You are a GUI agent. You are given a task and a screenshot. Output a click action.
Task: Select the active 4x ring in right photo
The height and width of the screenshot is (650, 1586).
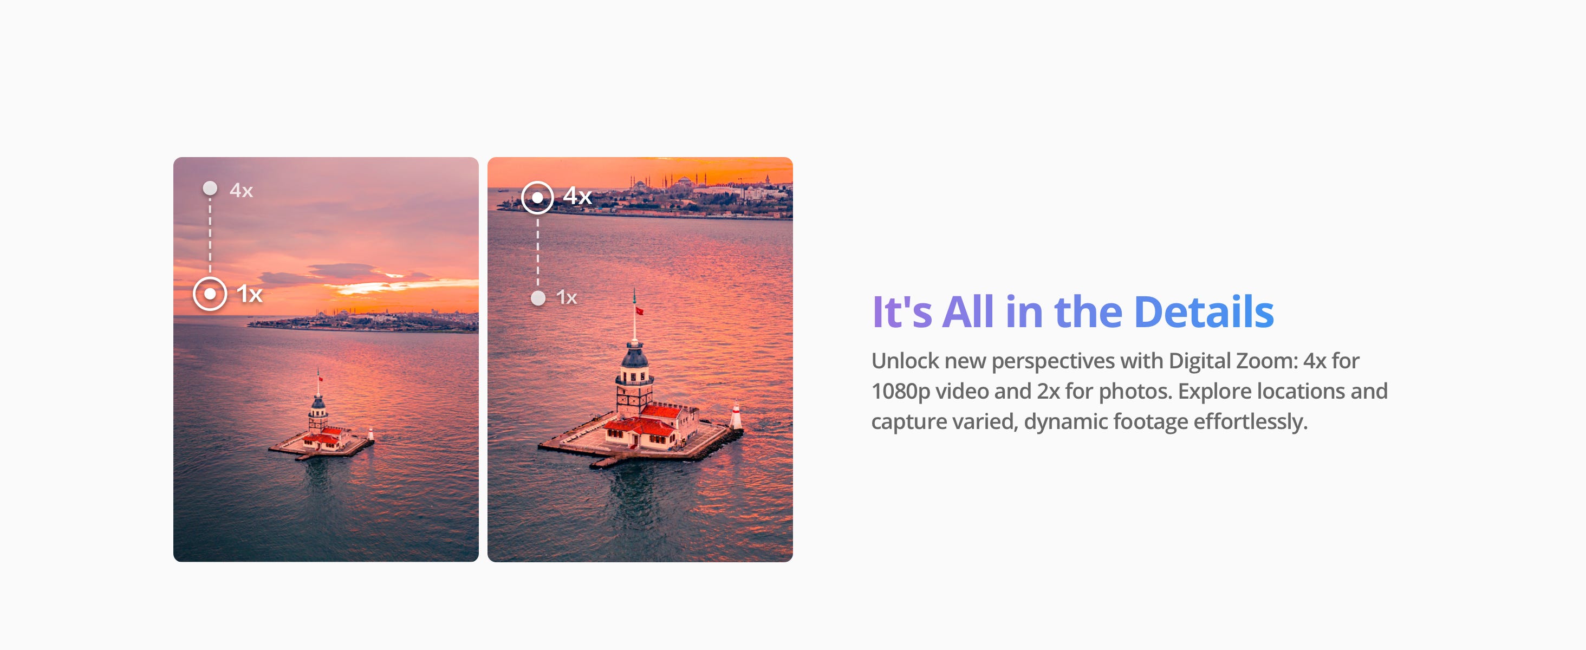537,198
